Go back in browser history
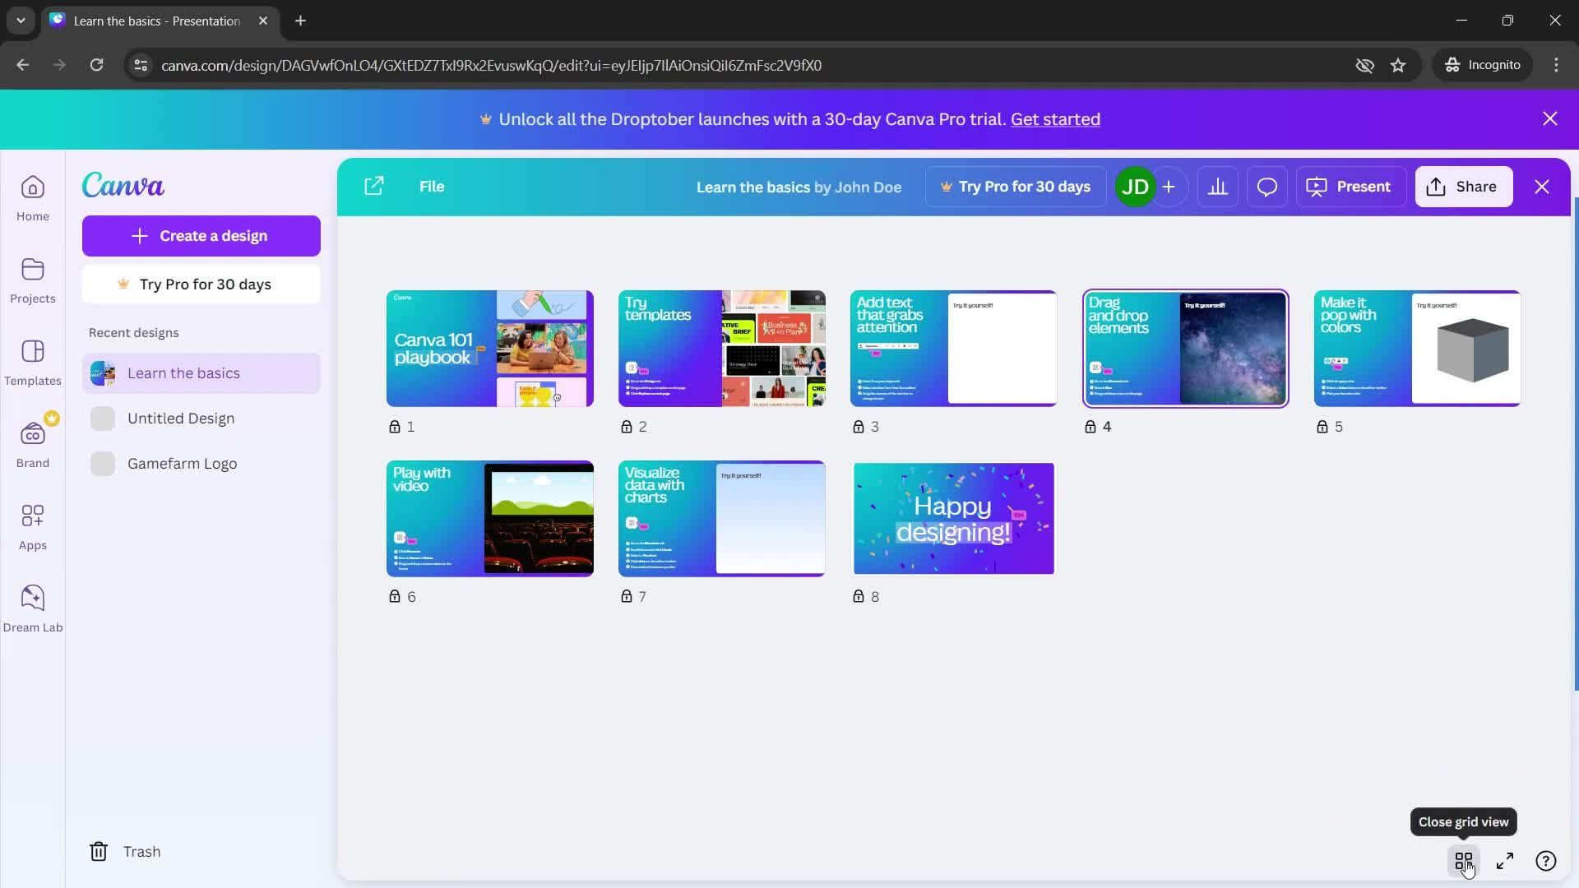Viewport: 1579px width, 888px height. point(22,65)
